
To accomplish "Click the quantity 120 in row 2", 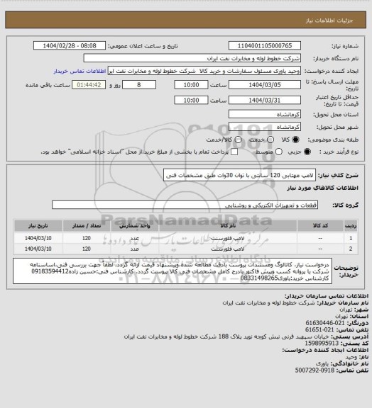I will click(87, 249).
